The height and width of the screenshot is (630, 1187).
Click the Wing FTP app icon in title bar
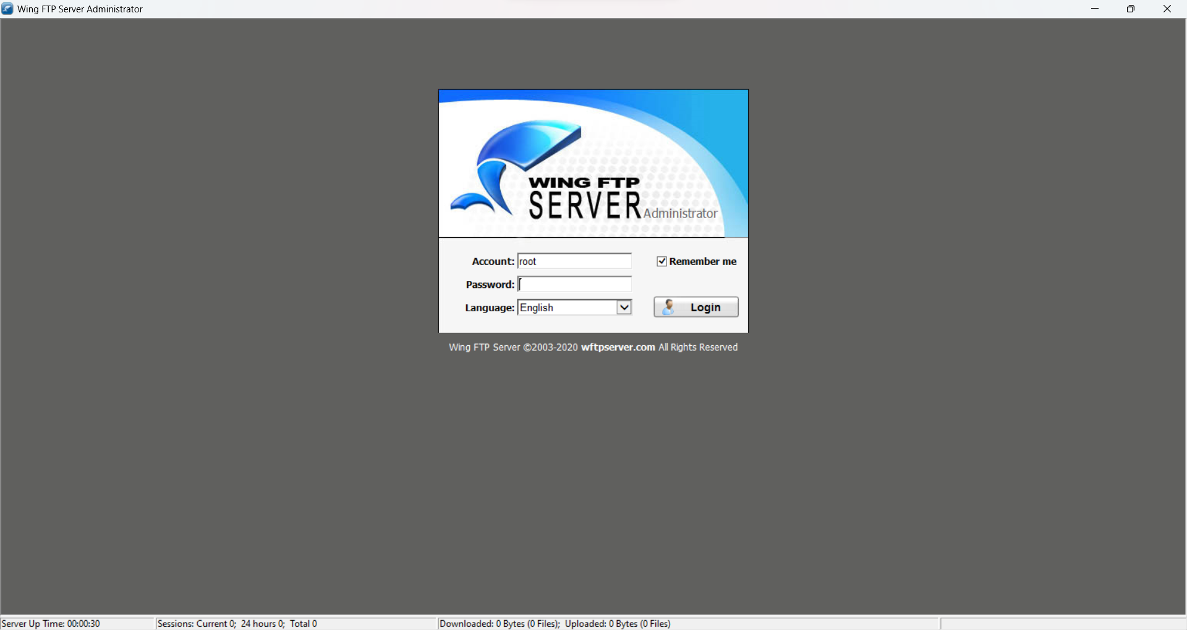click(7, 9)
